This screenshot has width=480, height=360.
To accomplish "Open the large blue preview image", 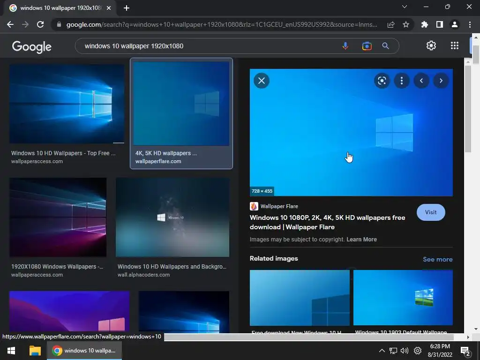I will [x=351, y=132].
